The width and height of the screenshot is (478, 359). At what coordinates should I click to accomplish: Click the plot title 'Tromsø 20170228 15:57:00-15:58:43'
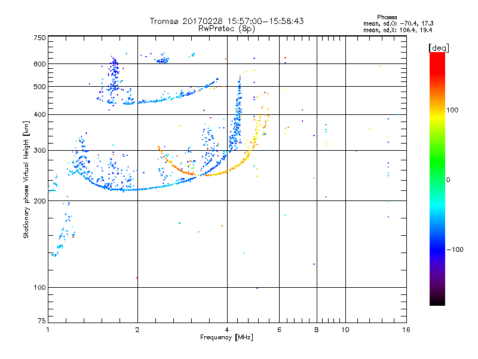pos(226,21)
